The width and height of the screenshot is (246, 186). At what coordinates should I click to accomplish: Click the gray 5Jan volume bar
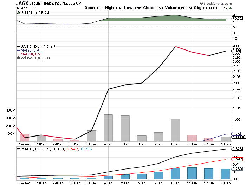click(x=125, y=128)
